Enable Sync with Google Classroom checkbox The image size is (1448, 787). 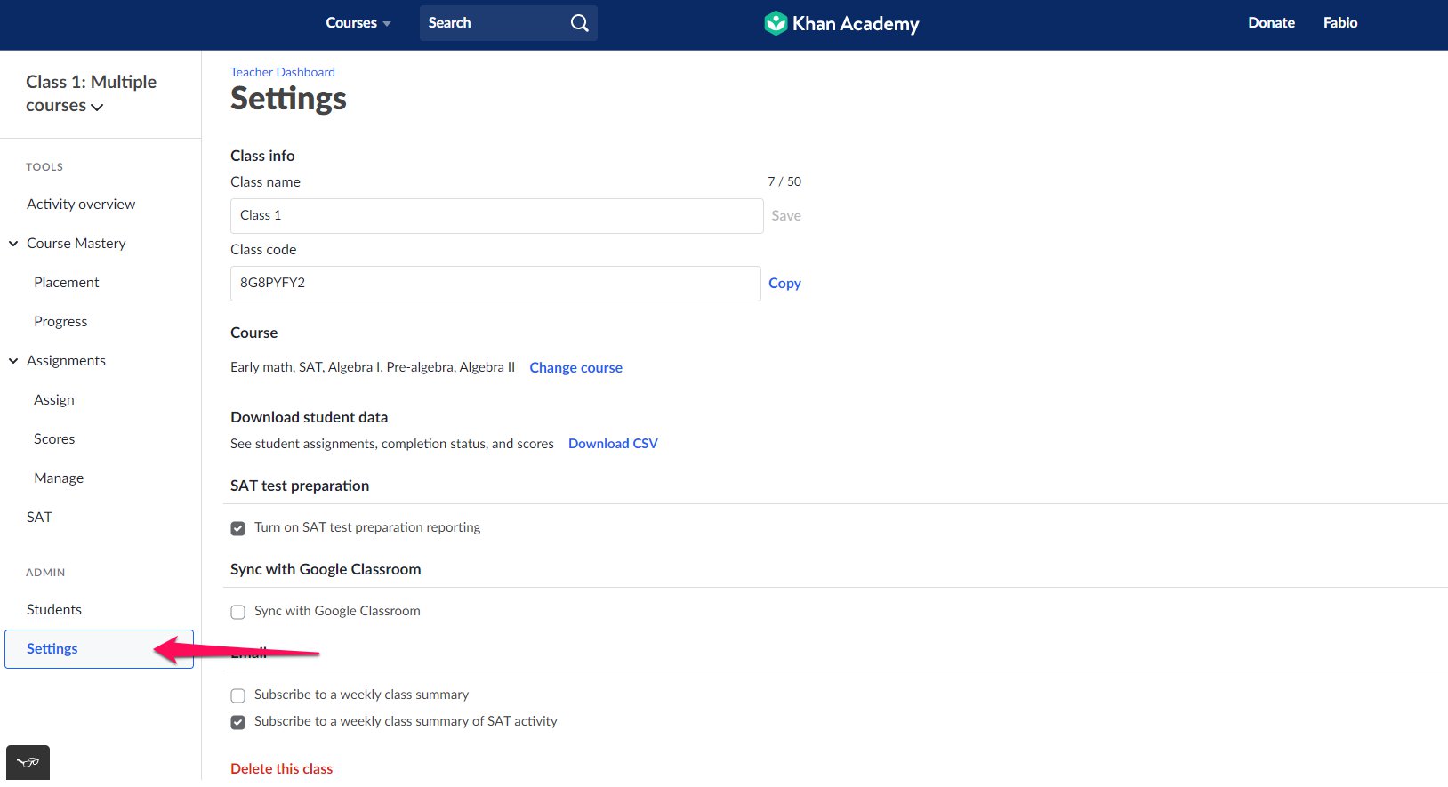tap(237, 612)
